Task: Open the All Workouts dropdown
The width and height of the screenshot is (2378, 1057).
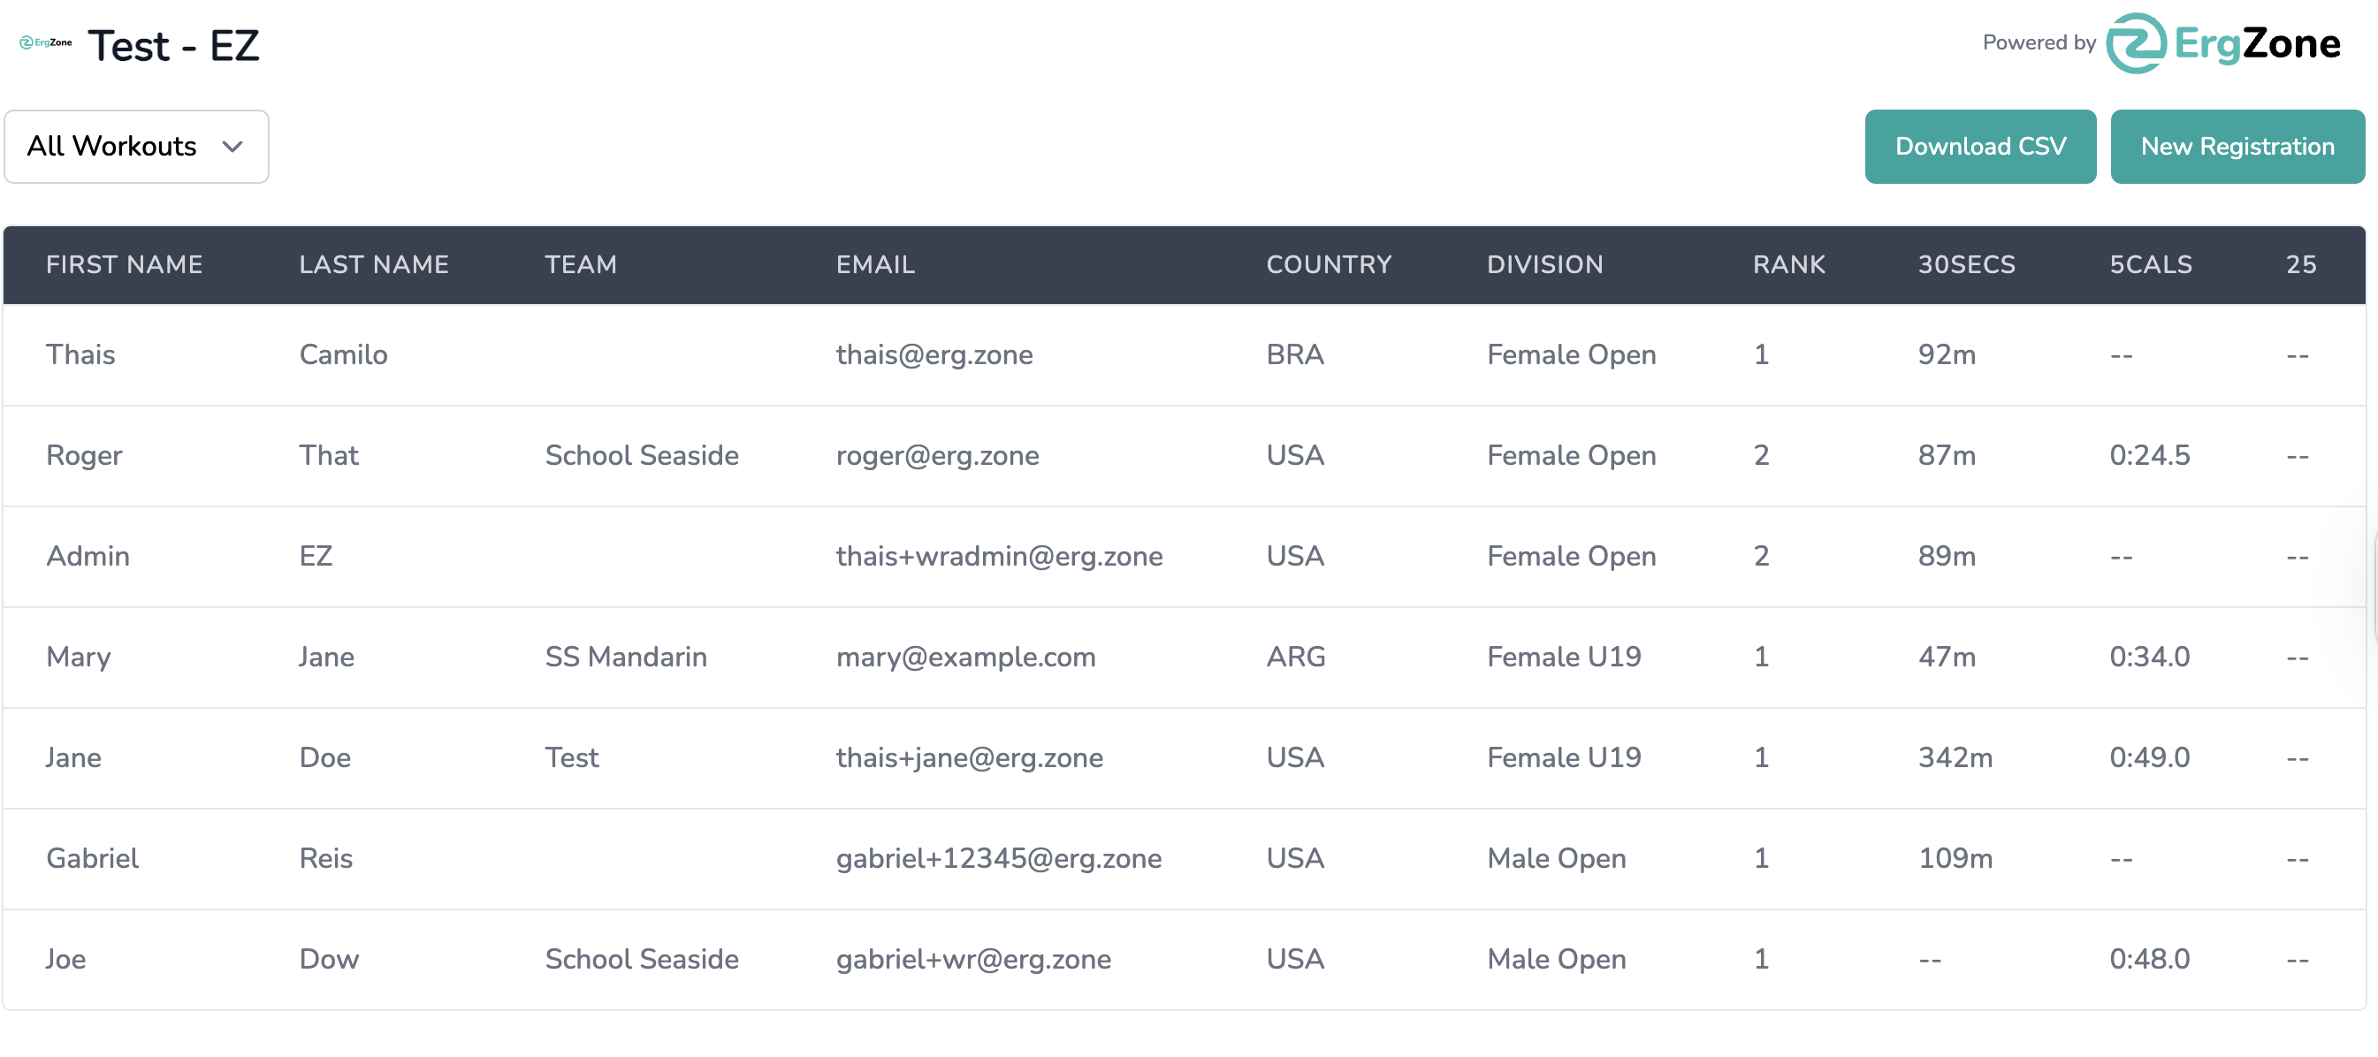Action: click(x=137, y=147)
